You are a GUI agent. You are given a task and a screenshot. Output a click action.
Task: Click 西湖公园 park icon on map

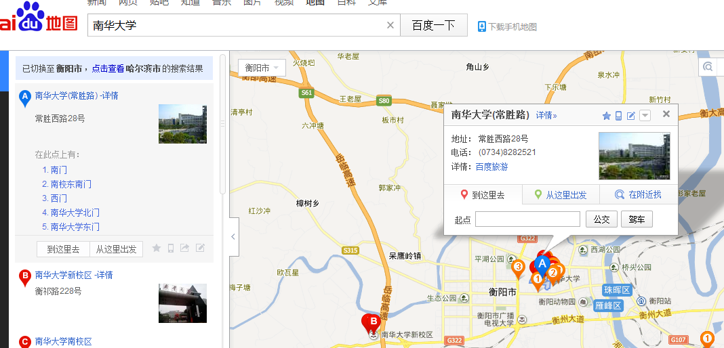pos(584,250)
